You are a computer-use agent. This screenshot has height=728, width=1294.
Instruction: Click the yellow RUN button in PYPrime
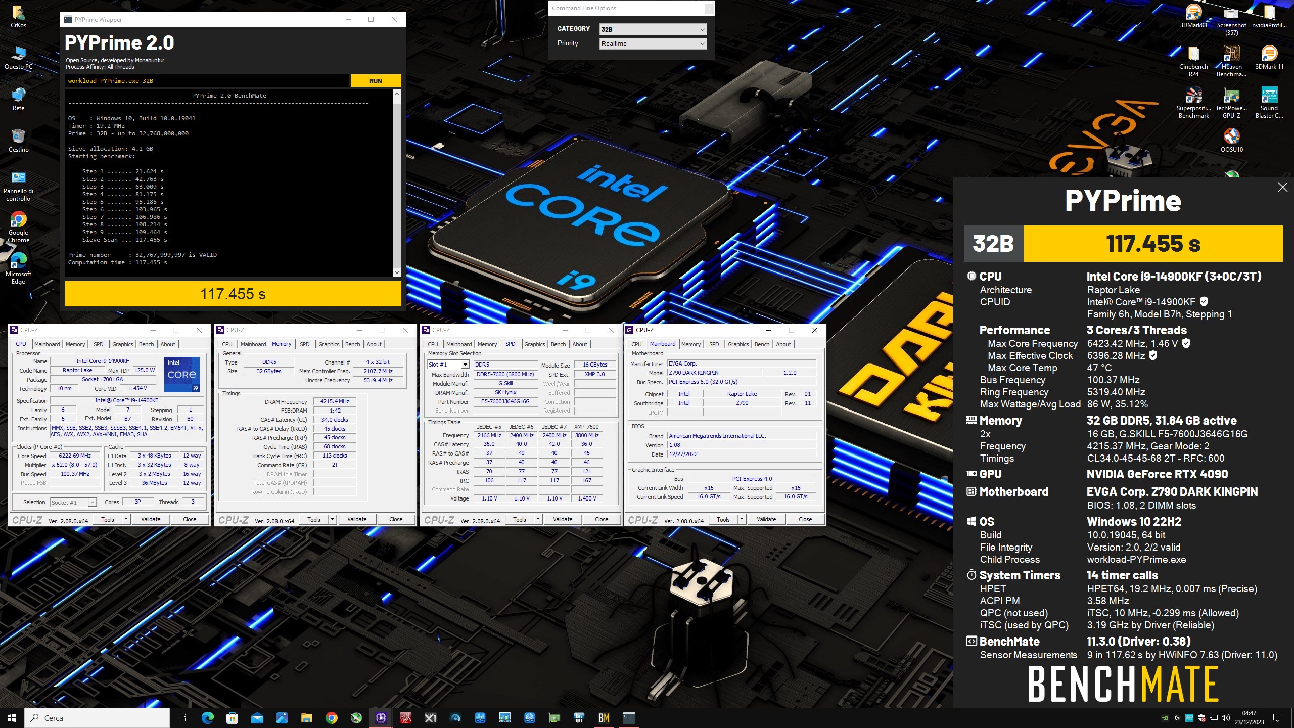click(x=376, y=81)
